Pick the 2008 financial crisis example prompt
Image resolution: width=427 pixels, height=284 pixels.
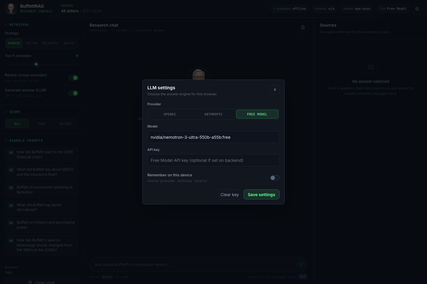click(41, 154)
